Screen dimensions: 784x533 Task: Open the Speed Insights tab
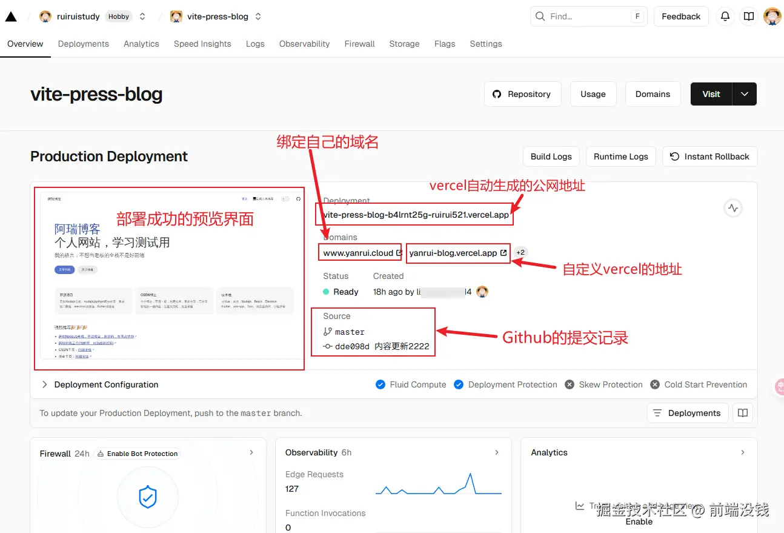point(202,44)
